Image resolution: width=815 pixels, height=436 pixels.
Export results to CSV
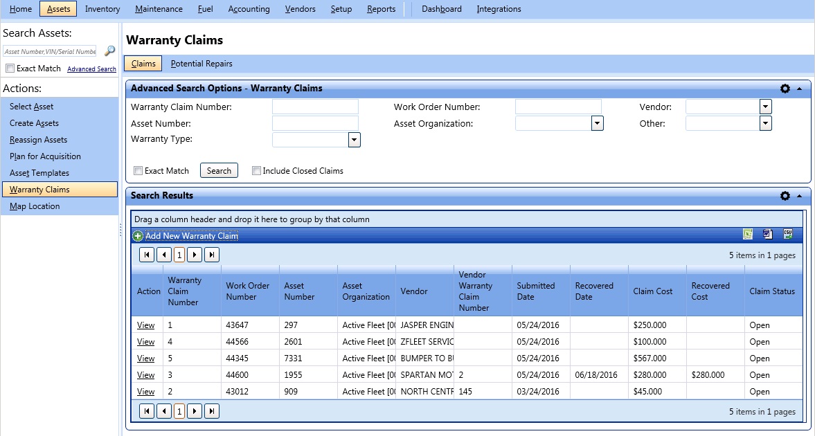coord(788,235)
